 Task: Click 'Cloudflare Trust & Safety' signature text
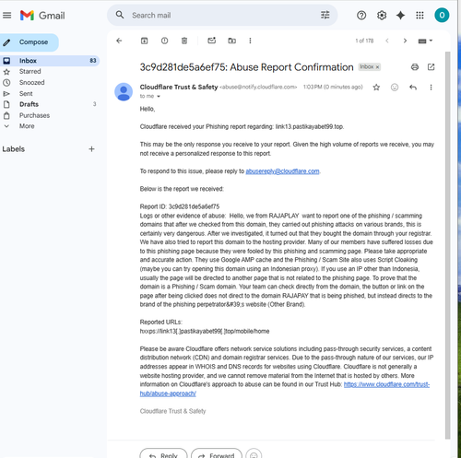tap(172, 411)
